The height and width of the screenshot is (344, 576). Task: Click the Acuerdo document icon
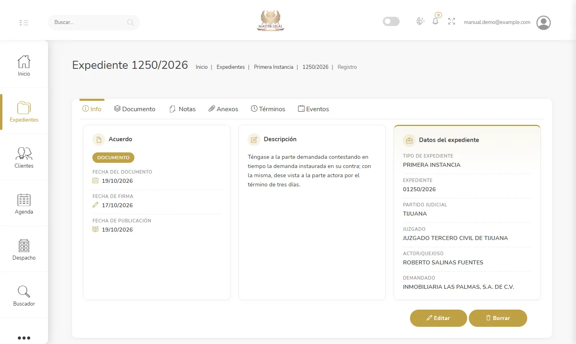click(99, 140)
